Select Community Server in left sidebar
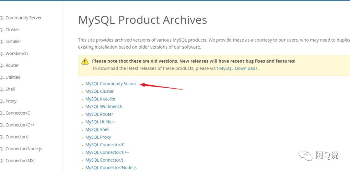This screenshot has width=350, height=171. coord(21,18)
